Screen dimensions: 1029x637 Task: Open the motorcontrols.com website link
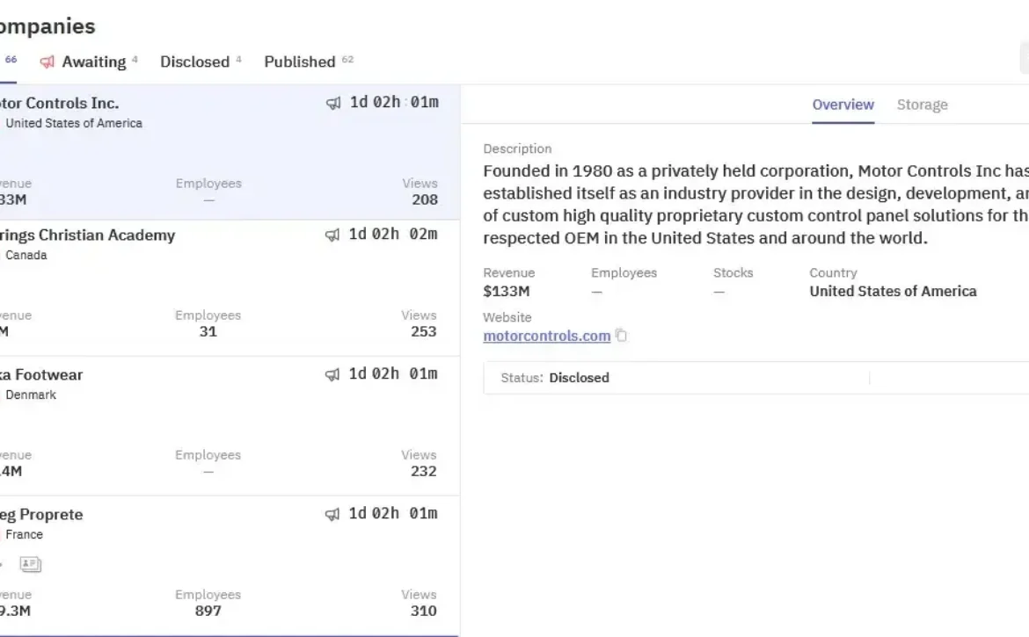pyautogui.click(x=546, y=336)
